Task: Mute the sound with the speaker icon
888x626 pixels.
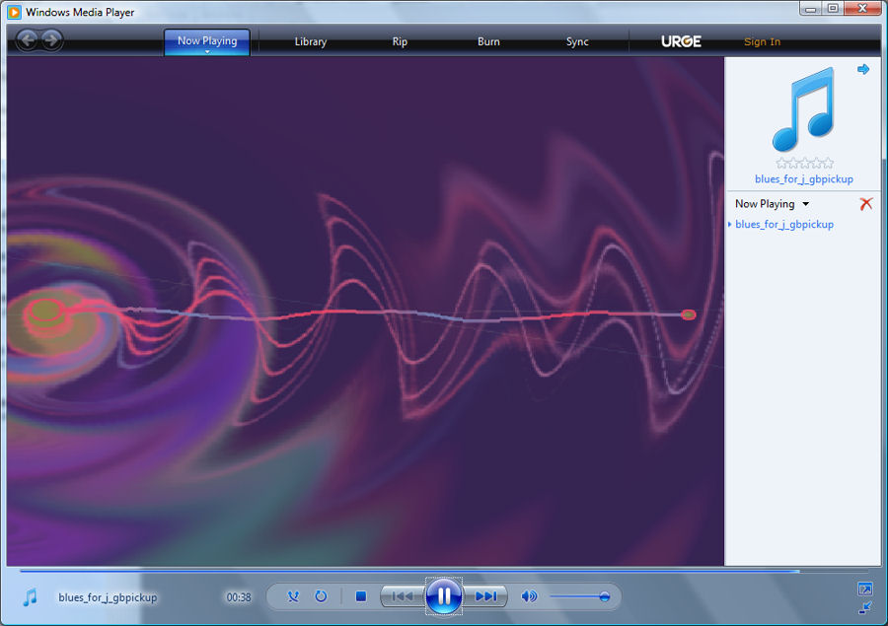Action: (x=529, y=596)
